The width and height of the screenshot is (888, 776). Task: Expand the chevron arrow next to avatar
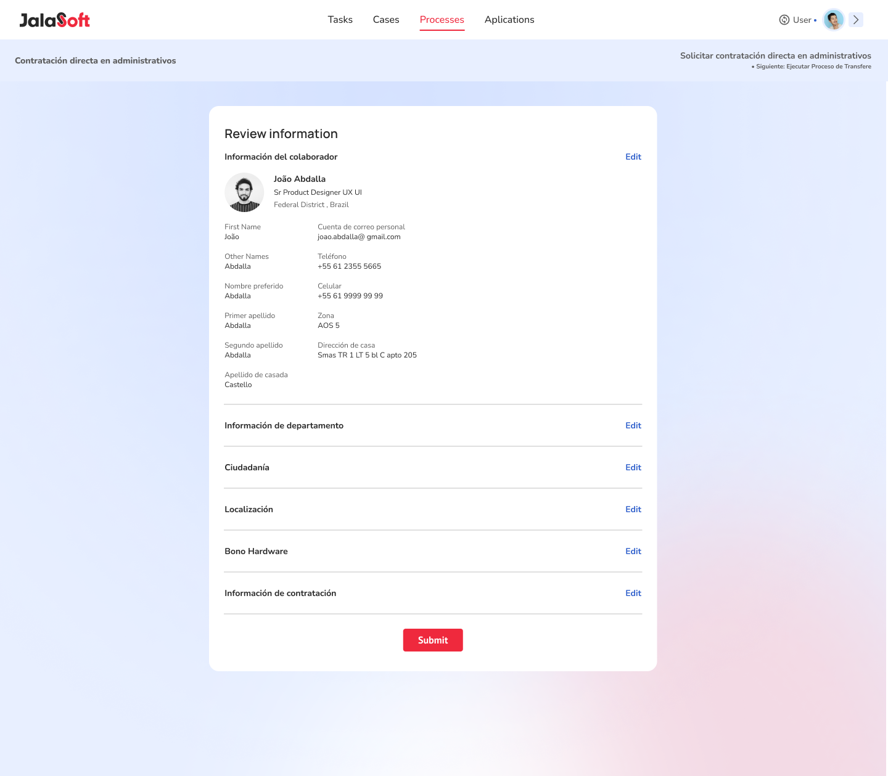point(856,20)
